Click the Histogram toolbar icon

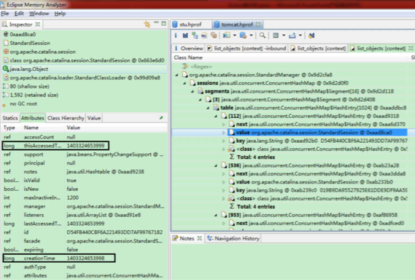click(185, 36)
